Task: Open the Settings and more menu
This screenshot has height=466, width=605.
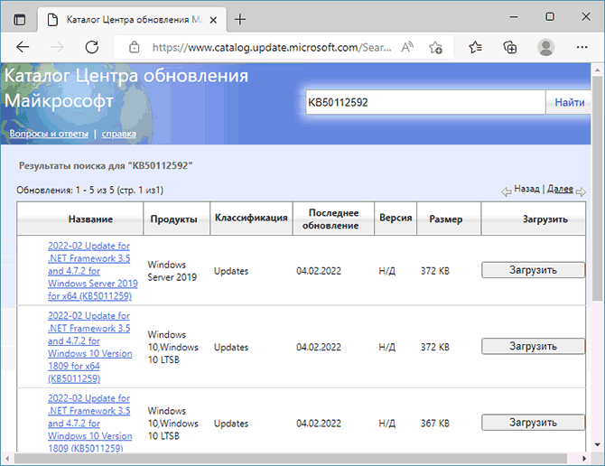Action: [x=582, y=47]
